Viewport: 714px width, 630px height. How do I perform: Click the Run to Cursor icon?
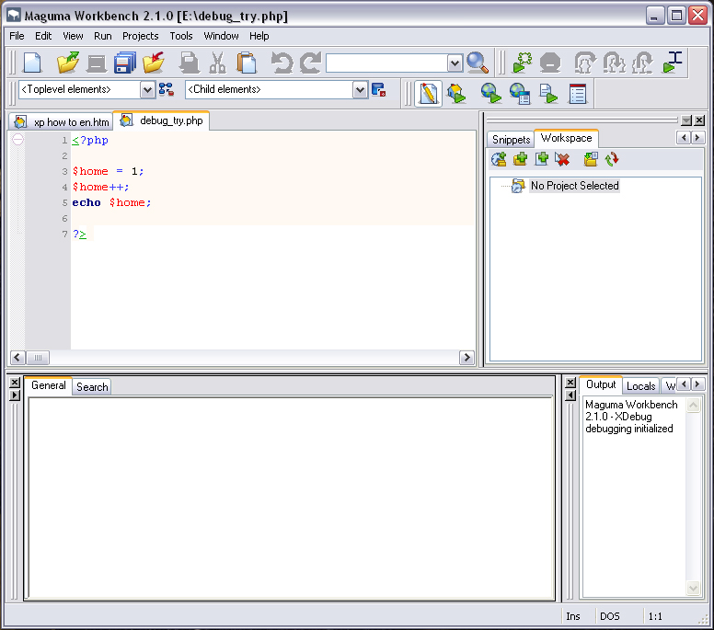coord(673,63)
